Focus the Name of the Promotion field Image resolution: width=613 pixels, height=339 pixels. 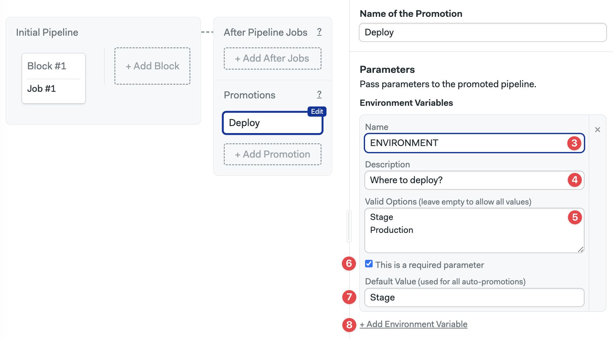(x=483, y=33)
